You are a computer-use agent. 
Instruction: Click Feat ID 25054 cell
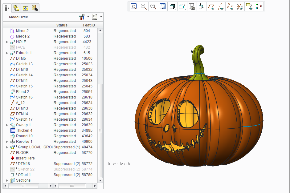pos(87,92)
